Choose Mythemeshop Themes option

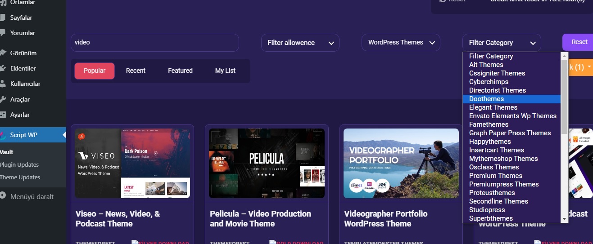pyautogui.click(x=512, y=159)
